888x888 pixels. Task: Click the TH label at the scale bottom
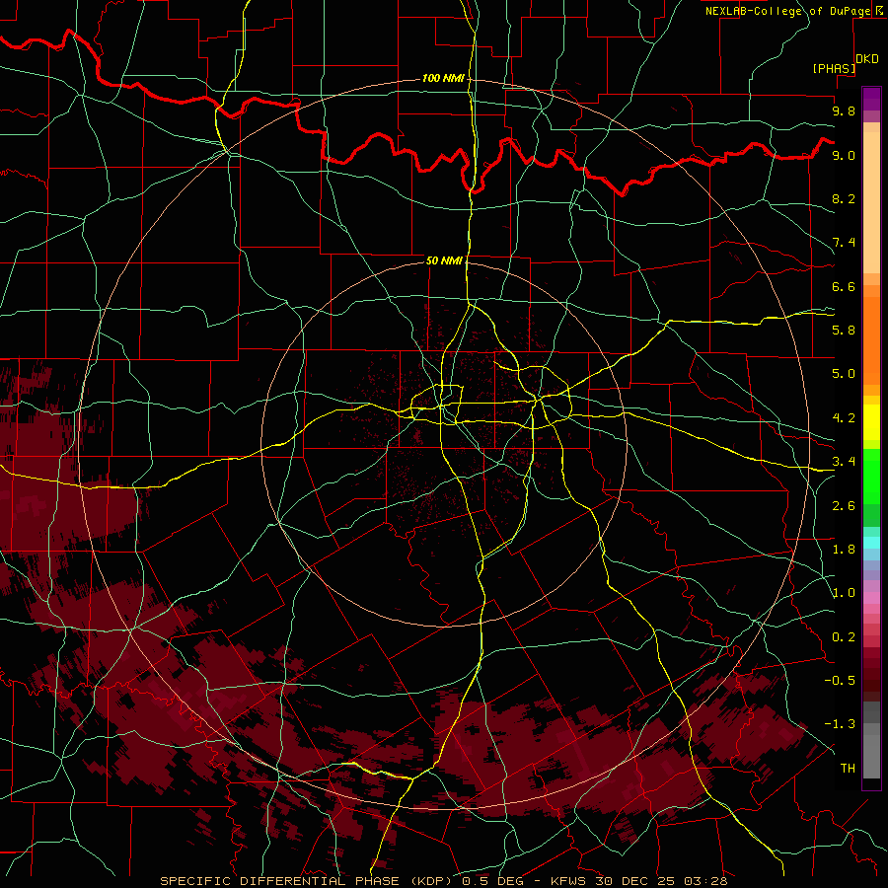pos(848,769)
